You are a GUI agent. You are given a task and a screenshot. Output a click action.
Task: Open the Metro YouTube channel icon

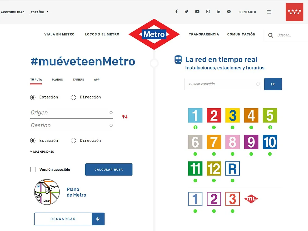[x=197, y=12]
